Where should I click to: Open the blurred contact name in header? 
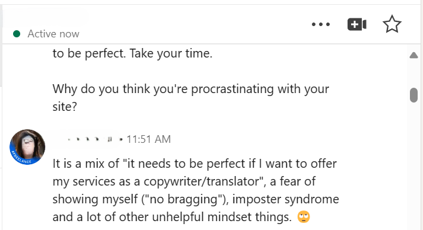point(45,18)
